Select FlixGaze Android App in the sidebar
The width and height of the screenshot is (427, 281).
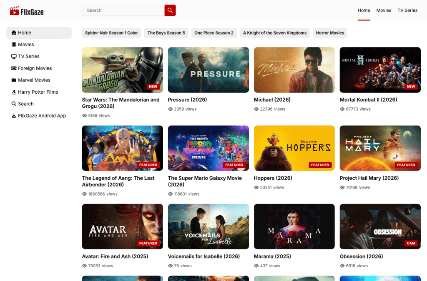click(39, 116)
